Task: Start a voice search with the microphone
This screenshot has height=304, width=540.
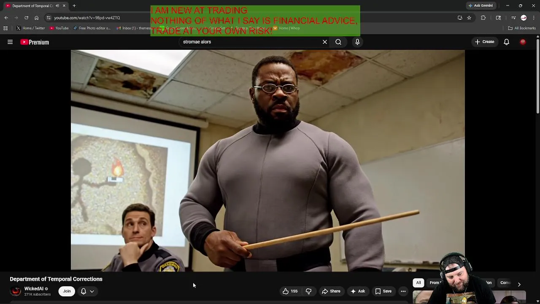Action: pos(357,42)
